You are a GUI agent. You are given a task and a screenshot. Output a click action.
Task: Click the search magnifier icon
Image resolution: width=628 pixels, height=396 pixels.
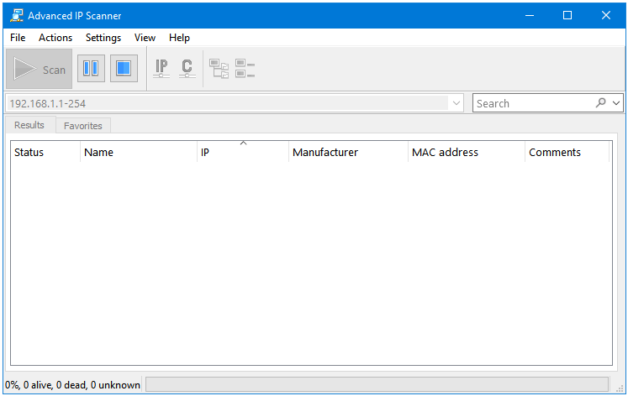600,102
